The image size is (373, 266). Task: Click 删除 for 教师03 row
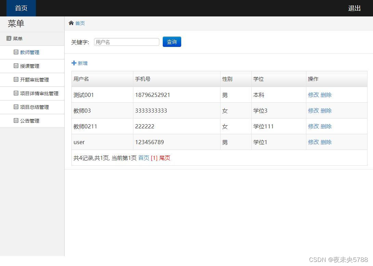326,111
